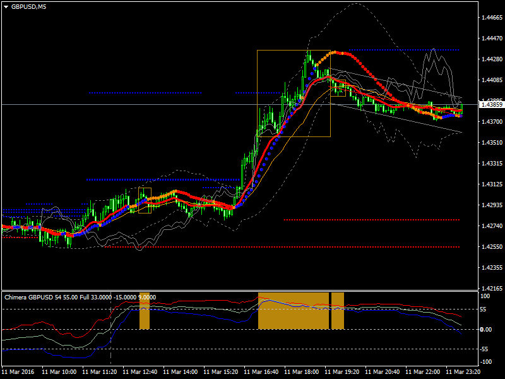The height and width of the screenshot is (379, 505).
Task: Click the GBPUSD,M5 chart title
Action: (28, 7)
